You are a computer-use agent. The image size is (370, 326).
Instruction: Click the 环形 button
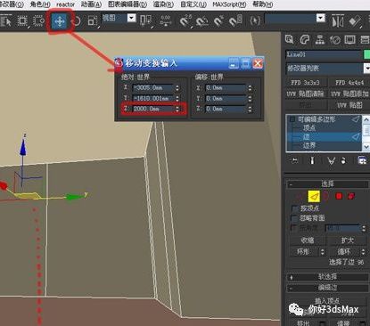pos(303,252)
